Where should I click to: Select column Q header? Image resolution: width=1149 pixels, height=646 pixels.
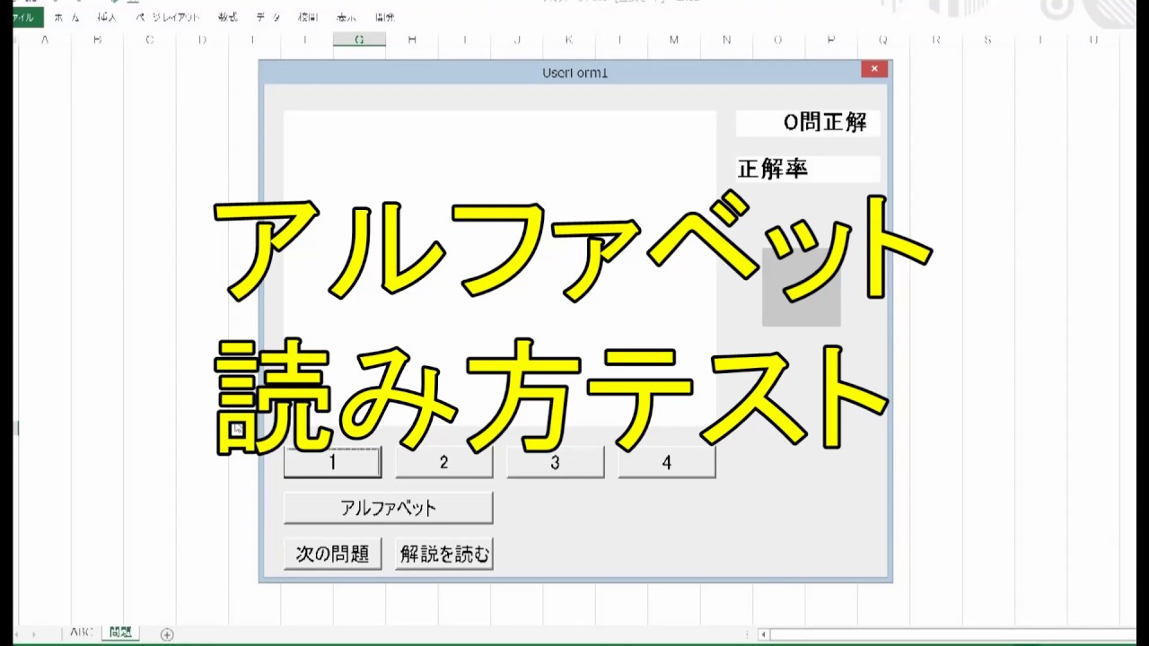[883, 39]
